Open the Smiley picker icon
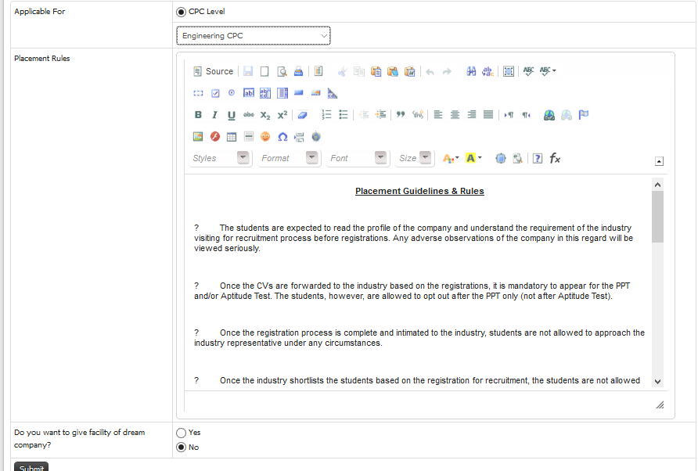The width and height of the screenshot is (698, 471). coord(265,137)
